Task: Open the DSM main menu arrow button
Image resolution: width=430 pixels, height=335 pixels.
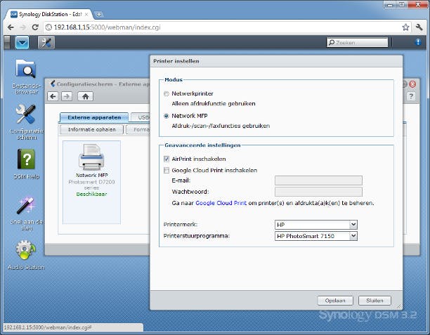Action: (x=22, y=43)
